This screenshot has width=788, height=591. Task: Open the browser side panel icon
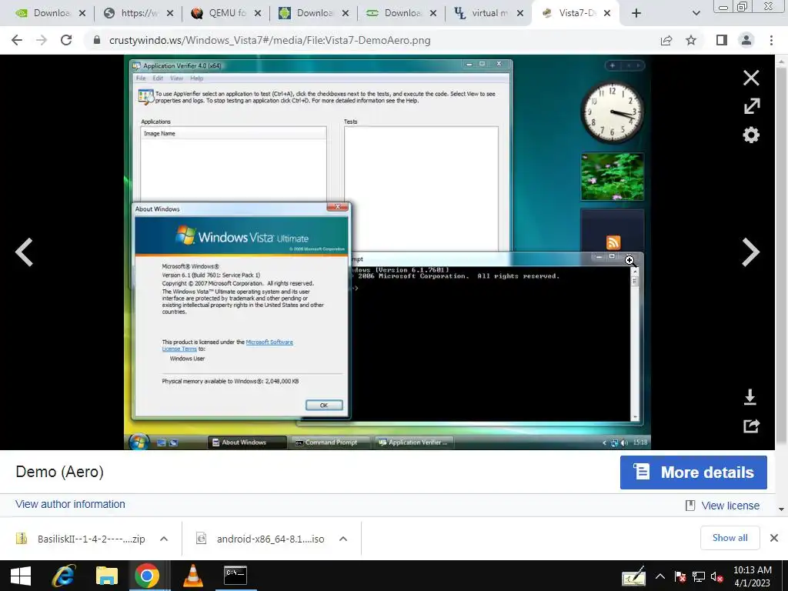(x=722, y=40)
